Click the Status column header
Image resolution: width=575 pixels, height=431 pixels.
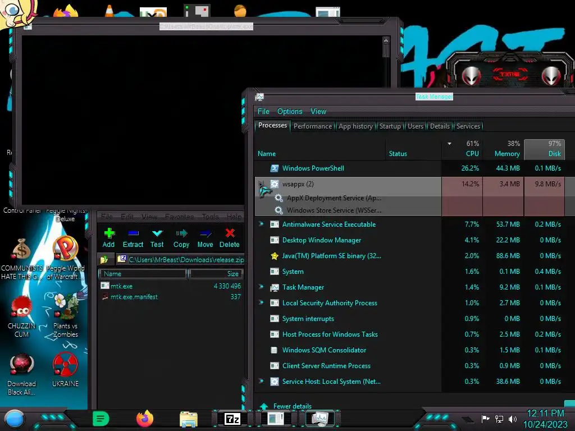[x=398, y=154]
